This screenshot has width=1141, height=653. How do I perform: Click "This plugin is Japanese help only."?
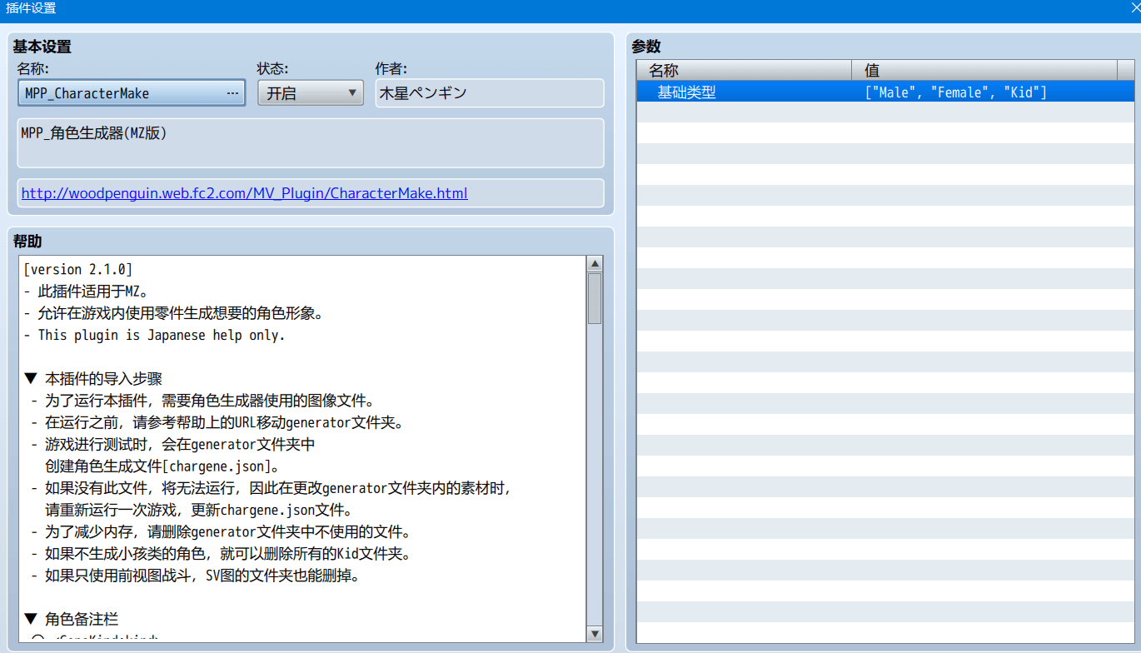pyautogui.click(x=155, y=335)
